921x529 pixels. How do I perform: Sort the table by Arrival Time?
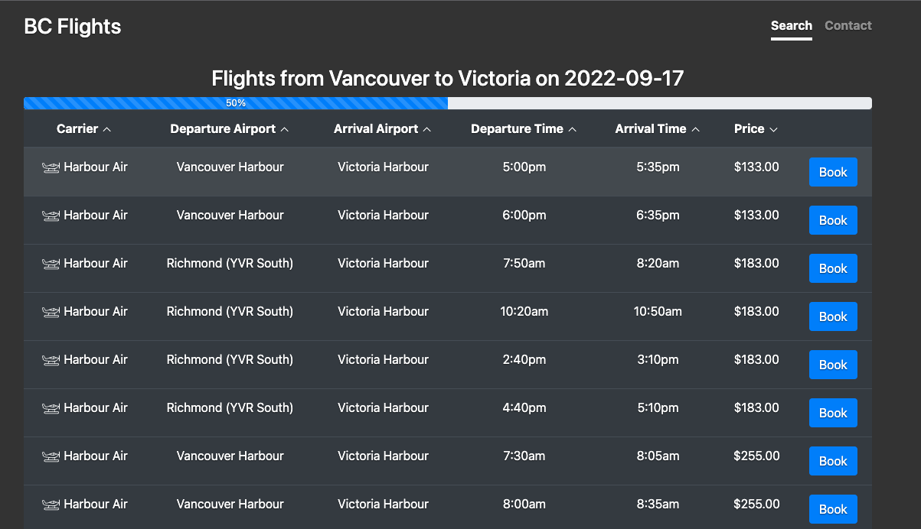pyautogui.click(x=657, y=128)
